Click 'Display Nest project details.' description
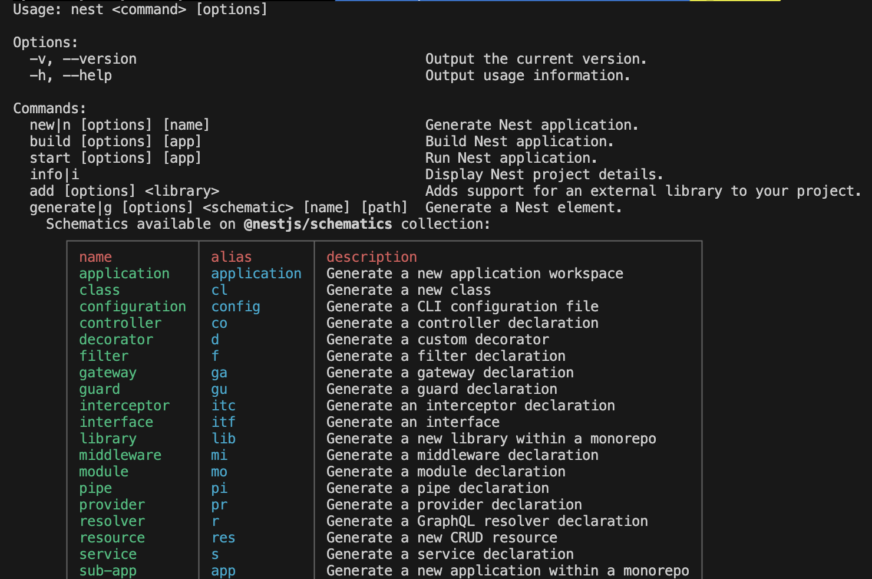Viewport: 872px width, 579px height. point(544,175)
